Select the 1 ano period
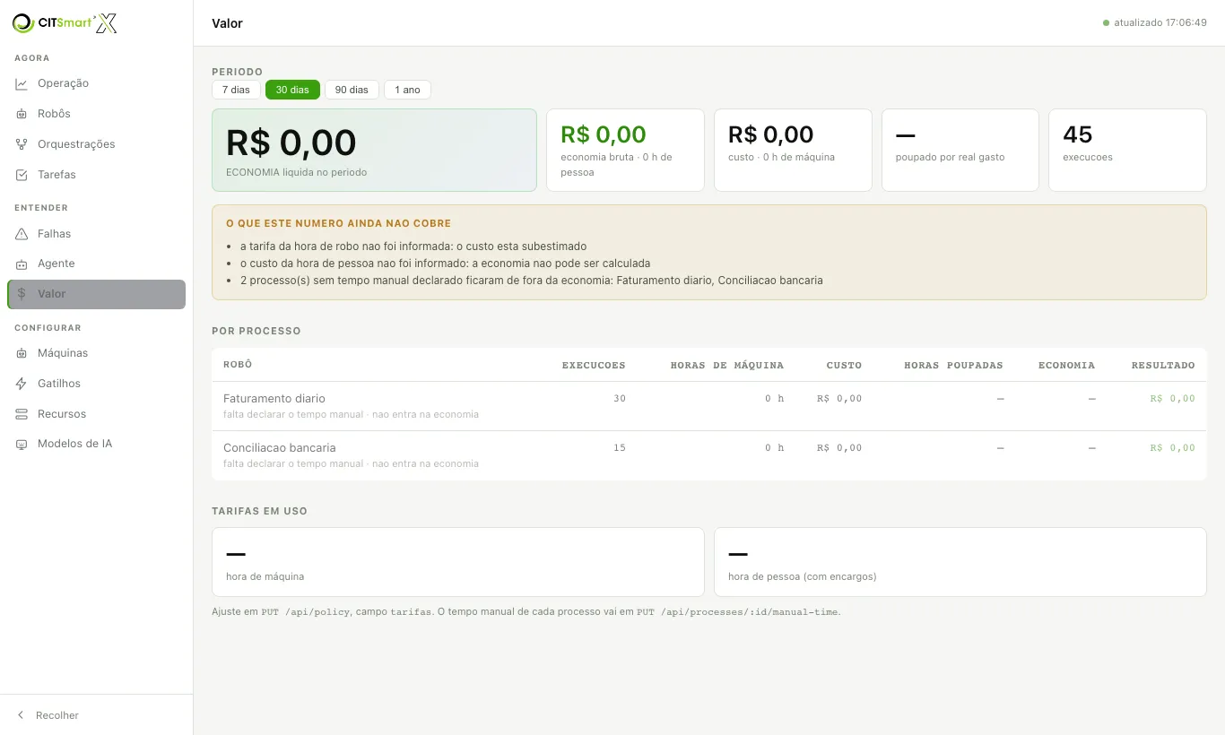This screenshot has height=735, width=1225. (x=407, y=90)
